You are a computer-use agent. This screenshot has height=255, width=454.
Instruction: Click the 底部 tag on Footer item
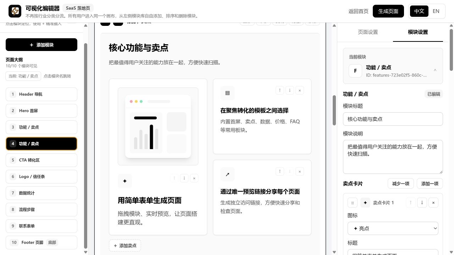click(x=52, y=243)
